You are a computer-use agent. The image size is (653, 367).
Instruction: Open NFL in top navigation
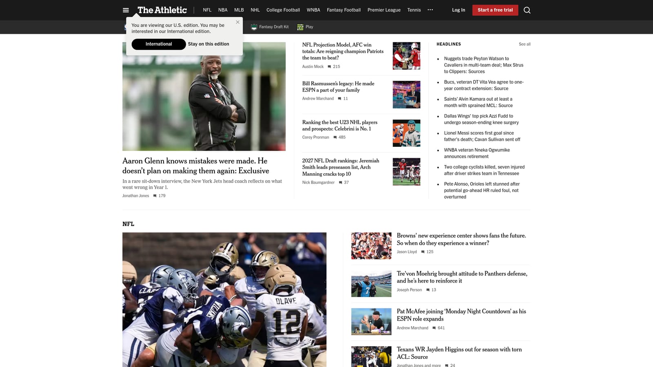click(x=207, y=10)
